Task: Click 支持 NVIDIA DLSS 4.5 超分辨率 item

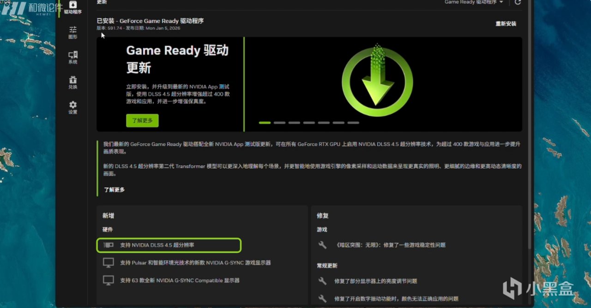Action: (169, 245)
